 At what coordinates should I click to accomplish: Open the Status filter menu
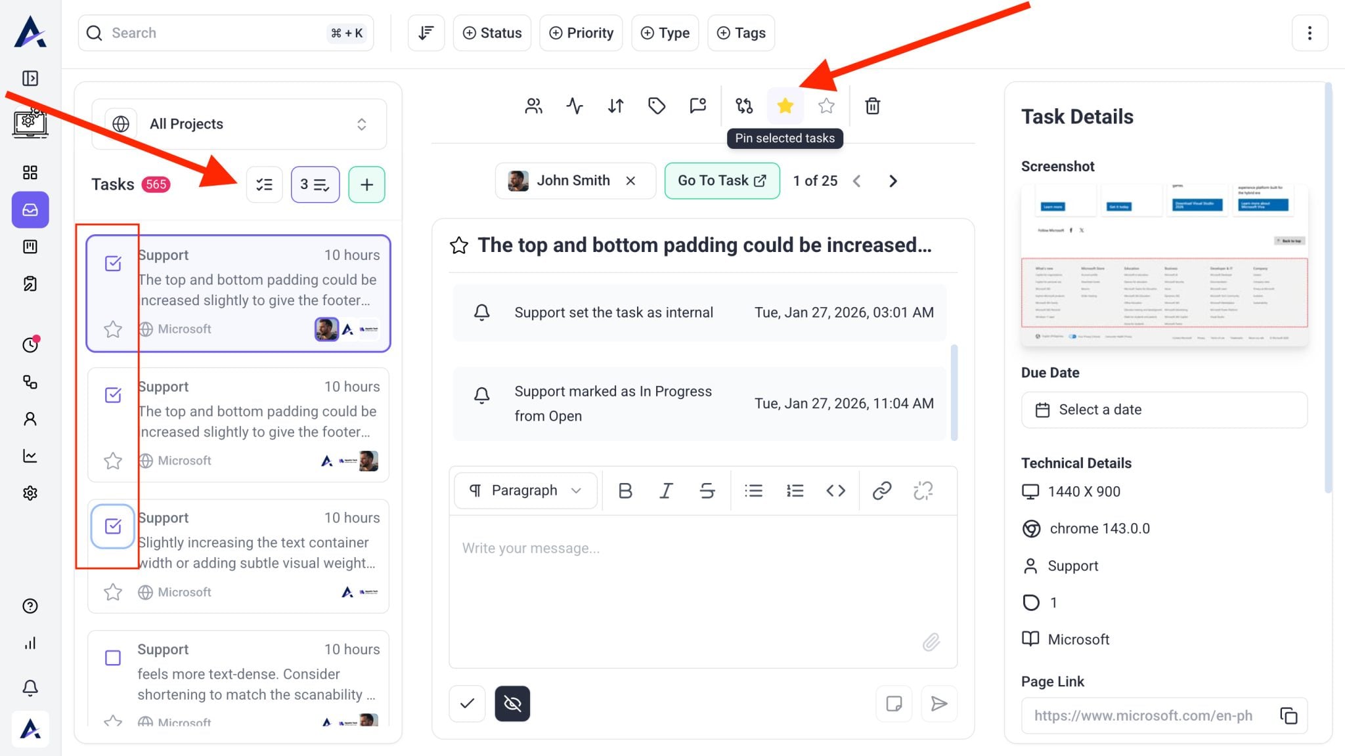492,33
